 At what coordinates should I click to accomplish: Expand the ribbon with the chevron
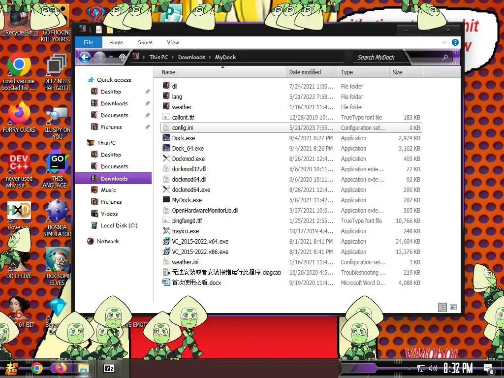444,42
